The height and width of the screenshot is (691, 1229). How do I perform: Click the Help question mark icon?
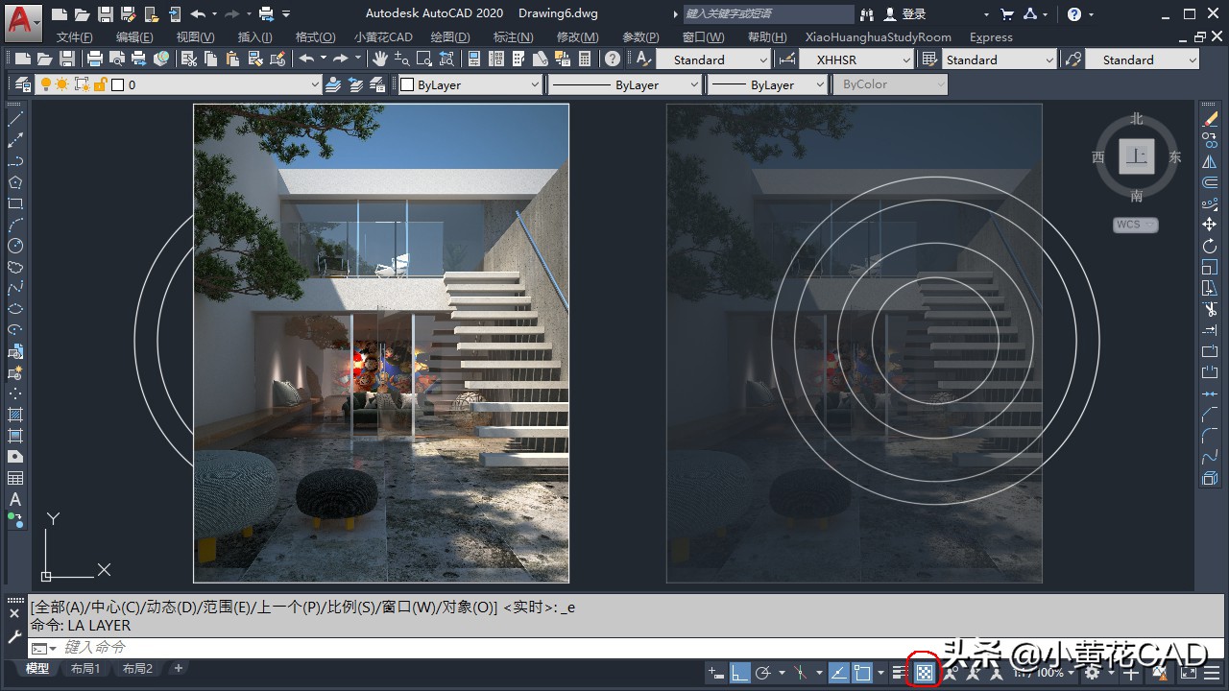point(1074,13)
